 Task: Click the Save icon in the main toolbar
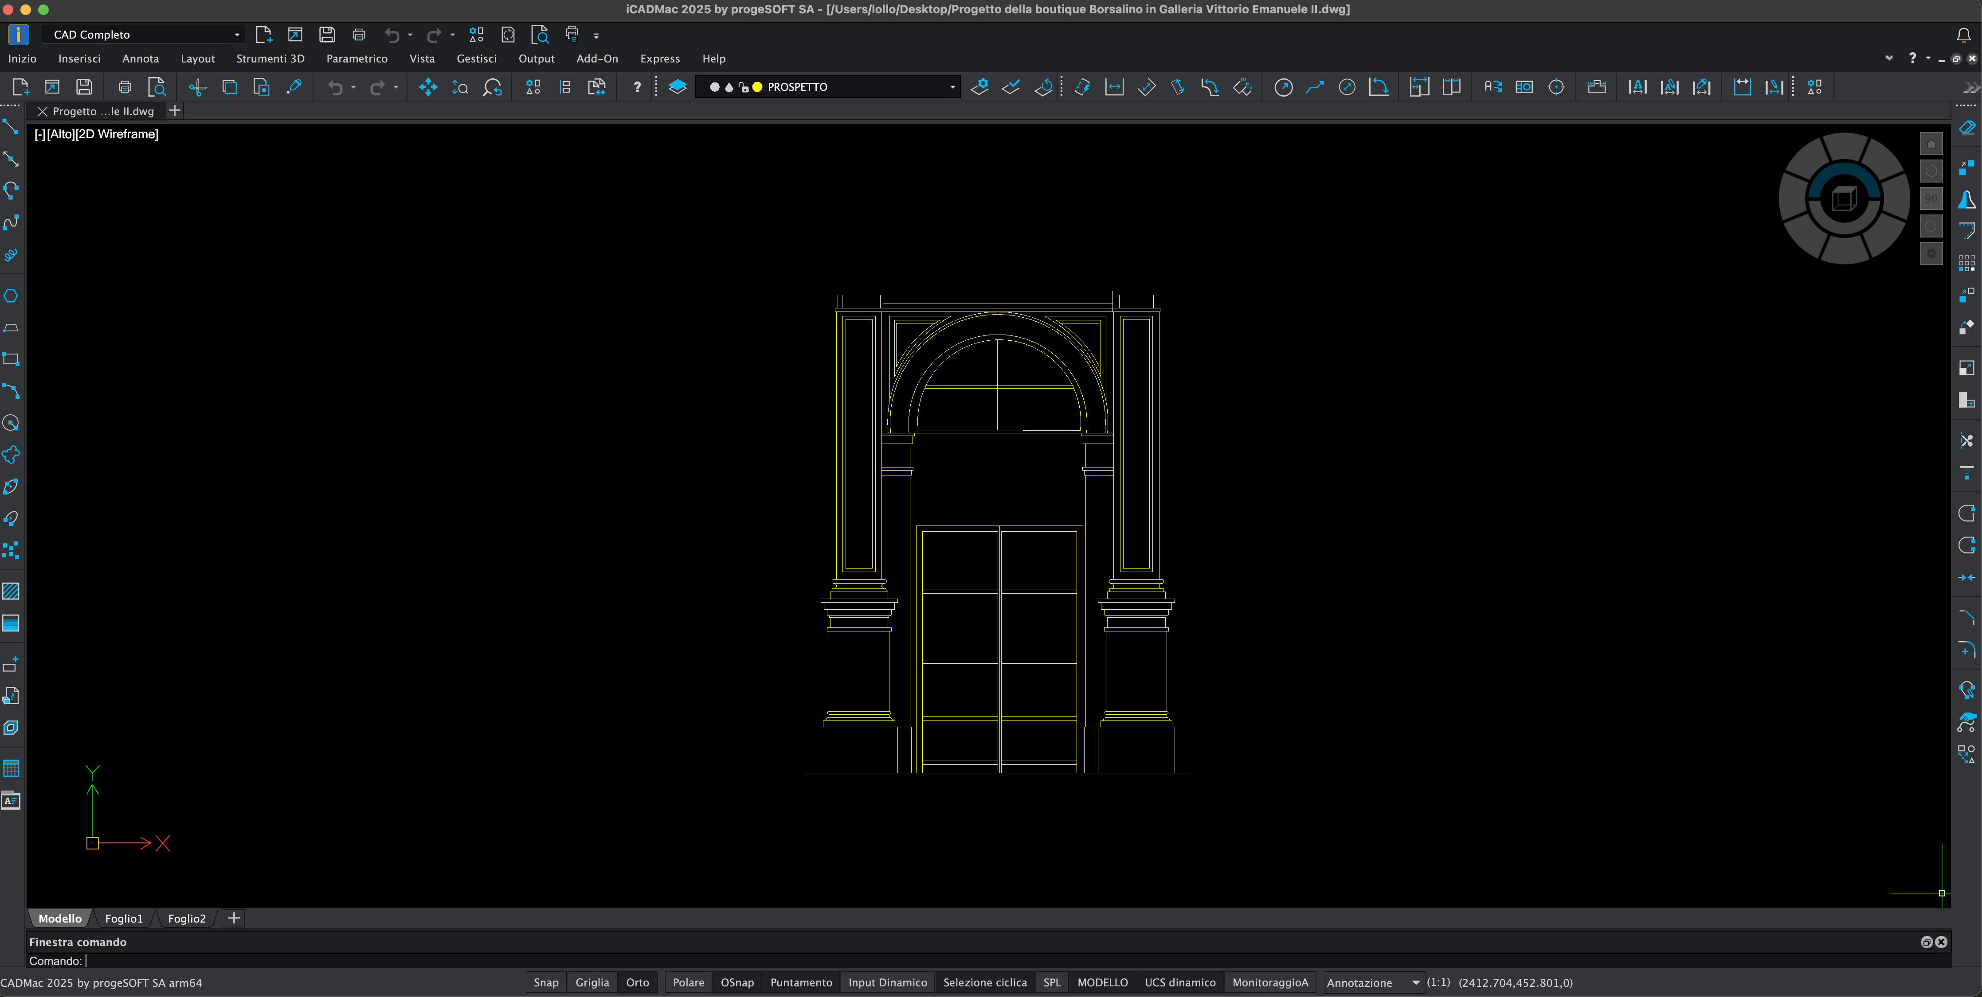click(x=84, y=87)
